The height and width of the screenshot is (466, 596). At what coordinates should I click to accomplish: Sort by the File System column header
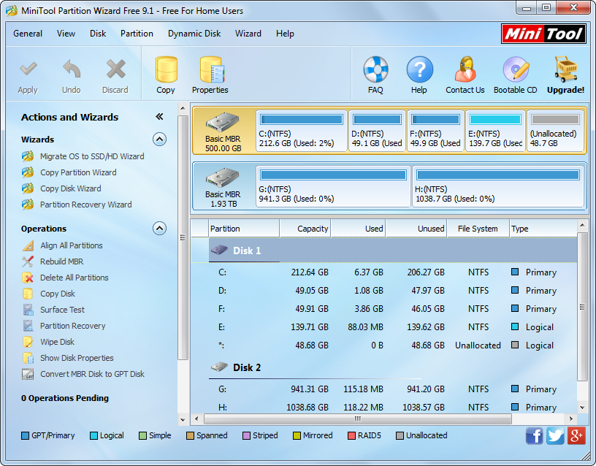pos(478,229)
